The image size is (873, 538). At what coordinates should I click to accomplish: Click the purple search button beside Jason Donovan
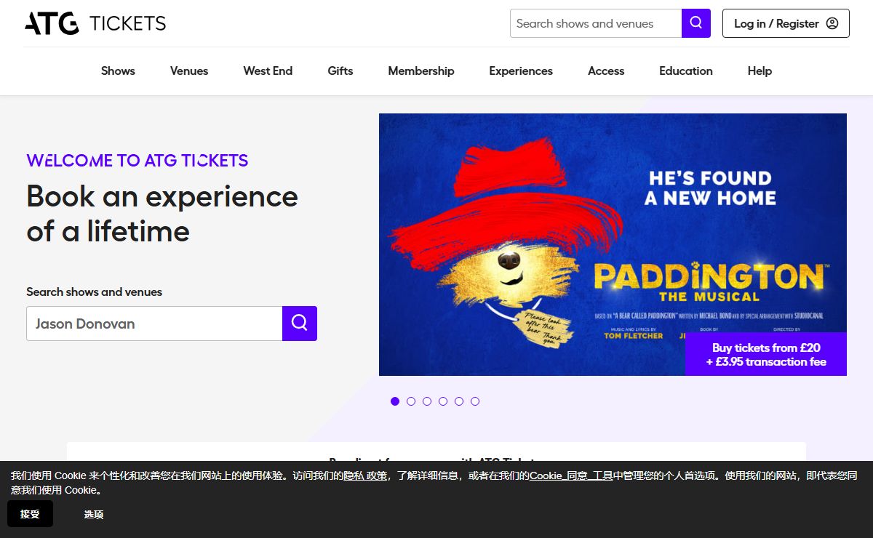pyautogui.click(x=300, y=324)
